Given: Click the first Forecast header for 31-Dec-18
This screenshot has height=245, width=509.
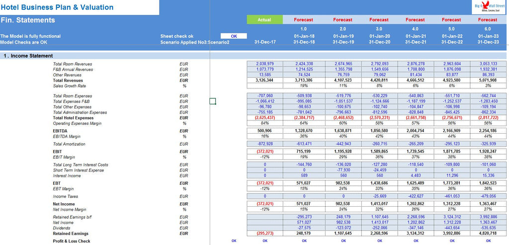Looking at the screenshot, I should 303,20.
